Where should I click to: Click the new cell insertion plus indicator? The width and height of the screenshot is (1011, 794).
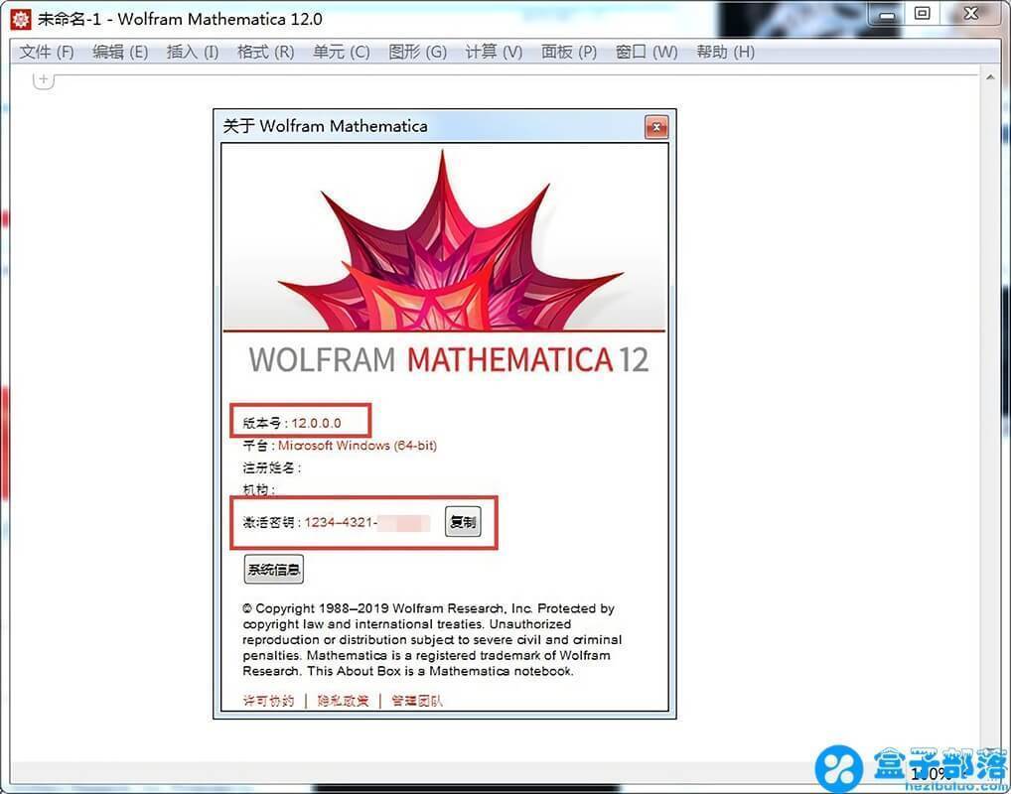pyautogui.click(x=42, y=77)
